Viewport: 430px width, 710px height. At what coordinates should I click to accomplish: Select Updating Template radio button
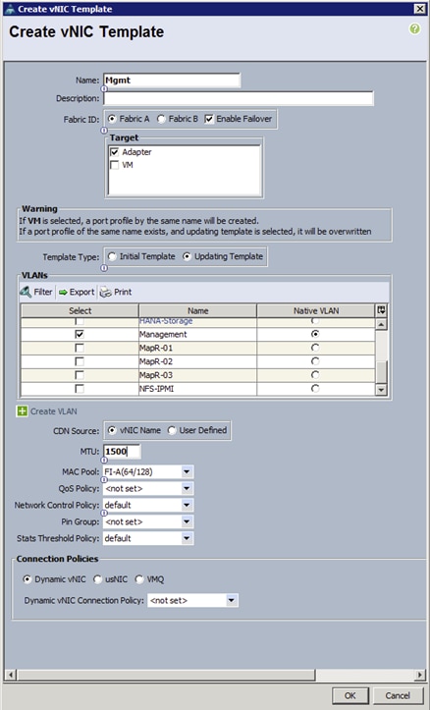click(187, 256)
